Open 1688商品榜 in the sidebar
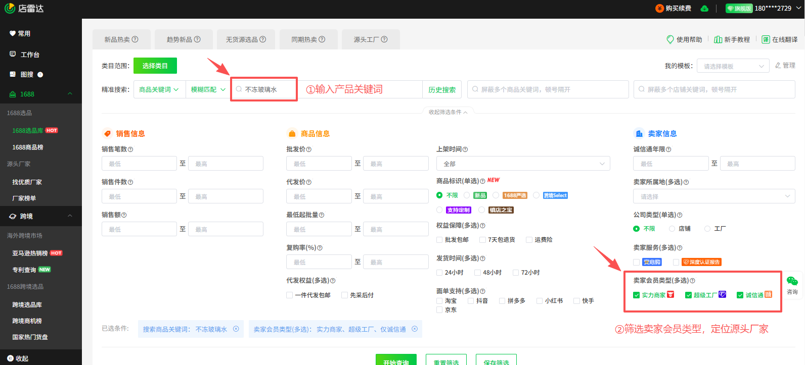The height and width of the screenshot is (365, 805). click(x=28, y=147)
